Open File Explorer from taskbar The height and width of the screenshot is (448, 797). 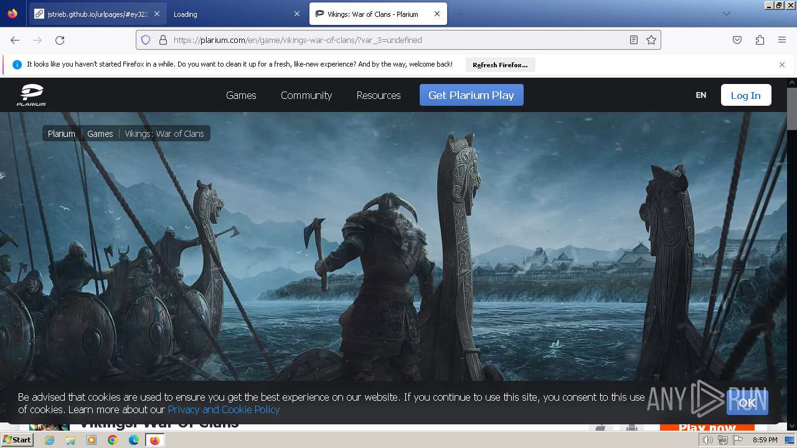click(70, 440)
